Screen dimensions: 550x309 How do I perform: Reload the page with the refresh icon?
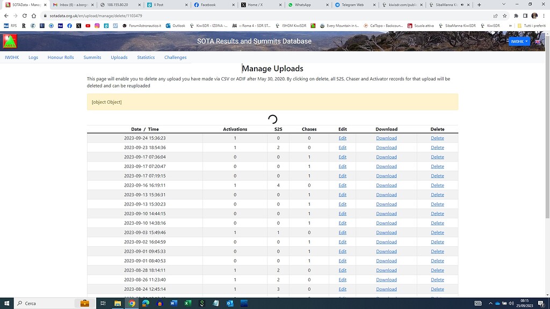pyautogui.click(x=25, y=16)
